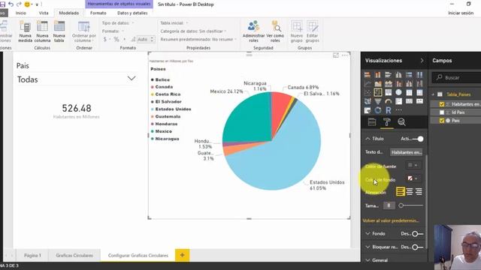481x270 pixels.
Task: Select the R script visual
Action: (389, 110)
